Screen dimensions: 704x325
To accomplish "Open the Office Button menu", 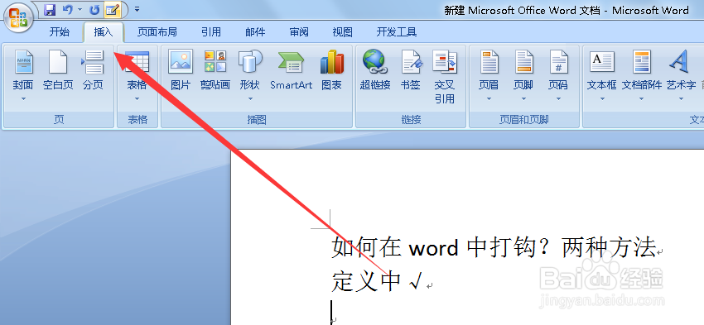I will pyautogui.click(x=18, y=17).
